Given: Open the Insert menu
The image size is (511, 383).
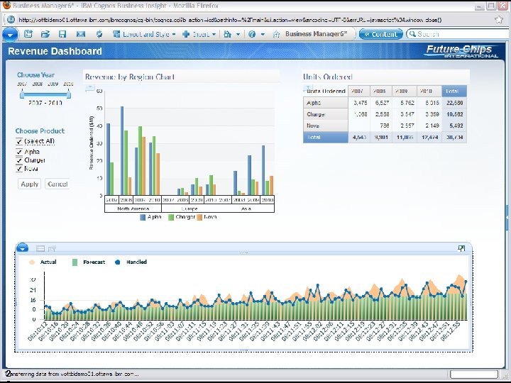Looking at the screenshot, I should click(x=199, y=34).
